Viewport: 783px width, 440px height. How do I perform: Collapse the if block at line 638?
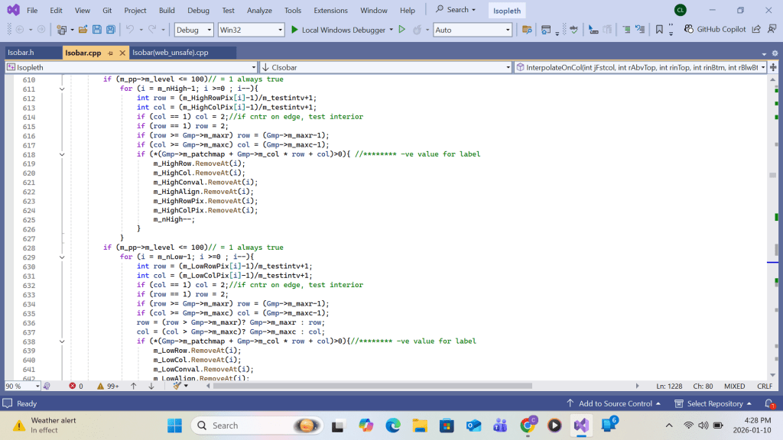[63, 341]
